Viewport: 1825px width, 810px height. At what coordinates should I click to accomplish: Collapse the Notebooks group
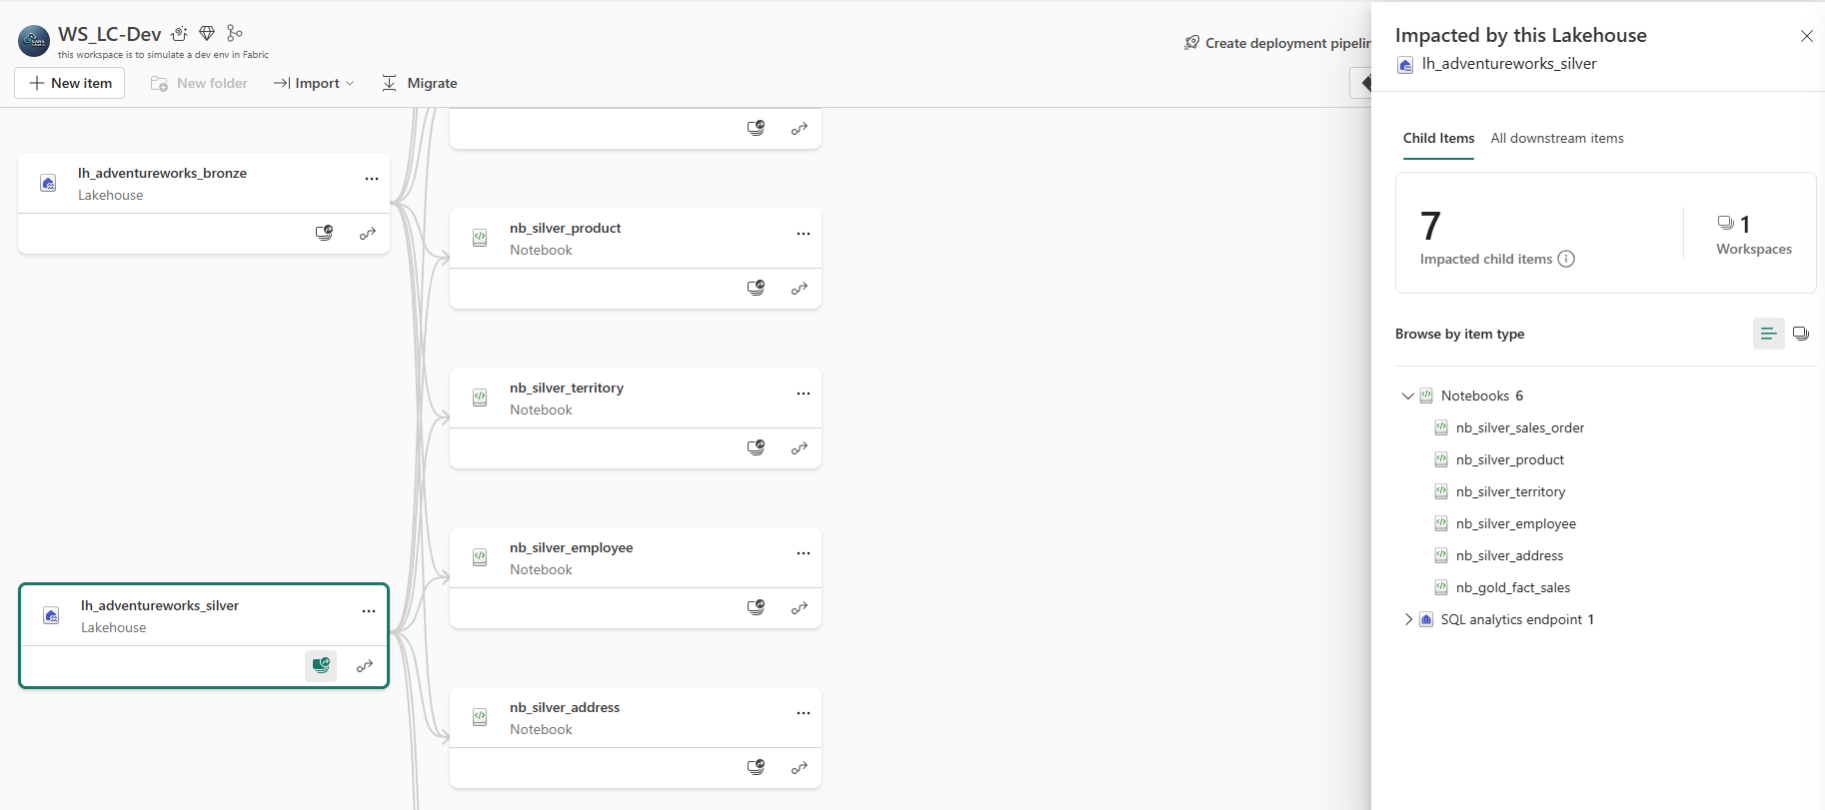tap(1408, 396)
